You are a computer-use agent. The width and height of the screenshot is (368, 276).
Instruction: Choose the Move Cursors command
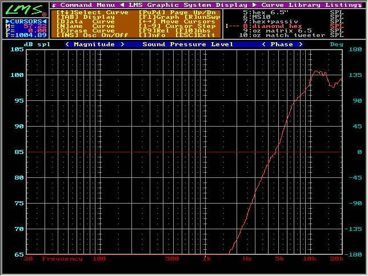pyautogui.click(x=177, y=22)
